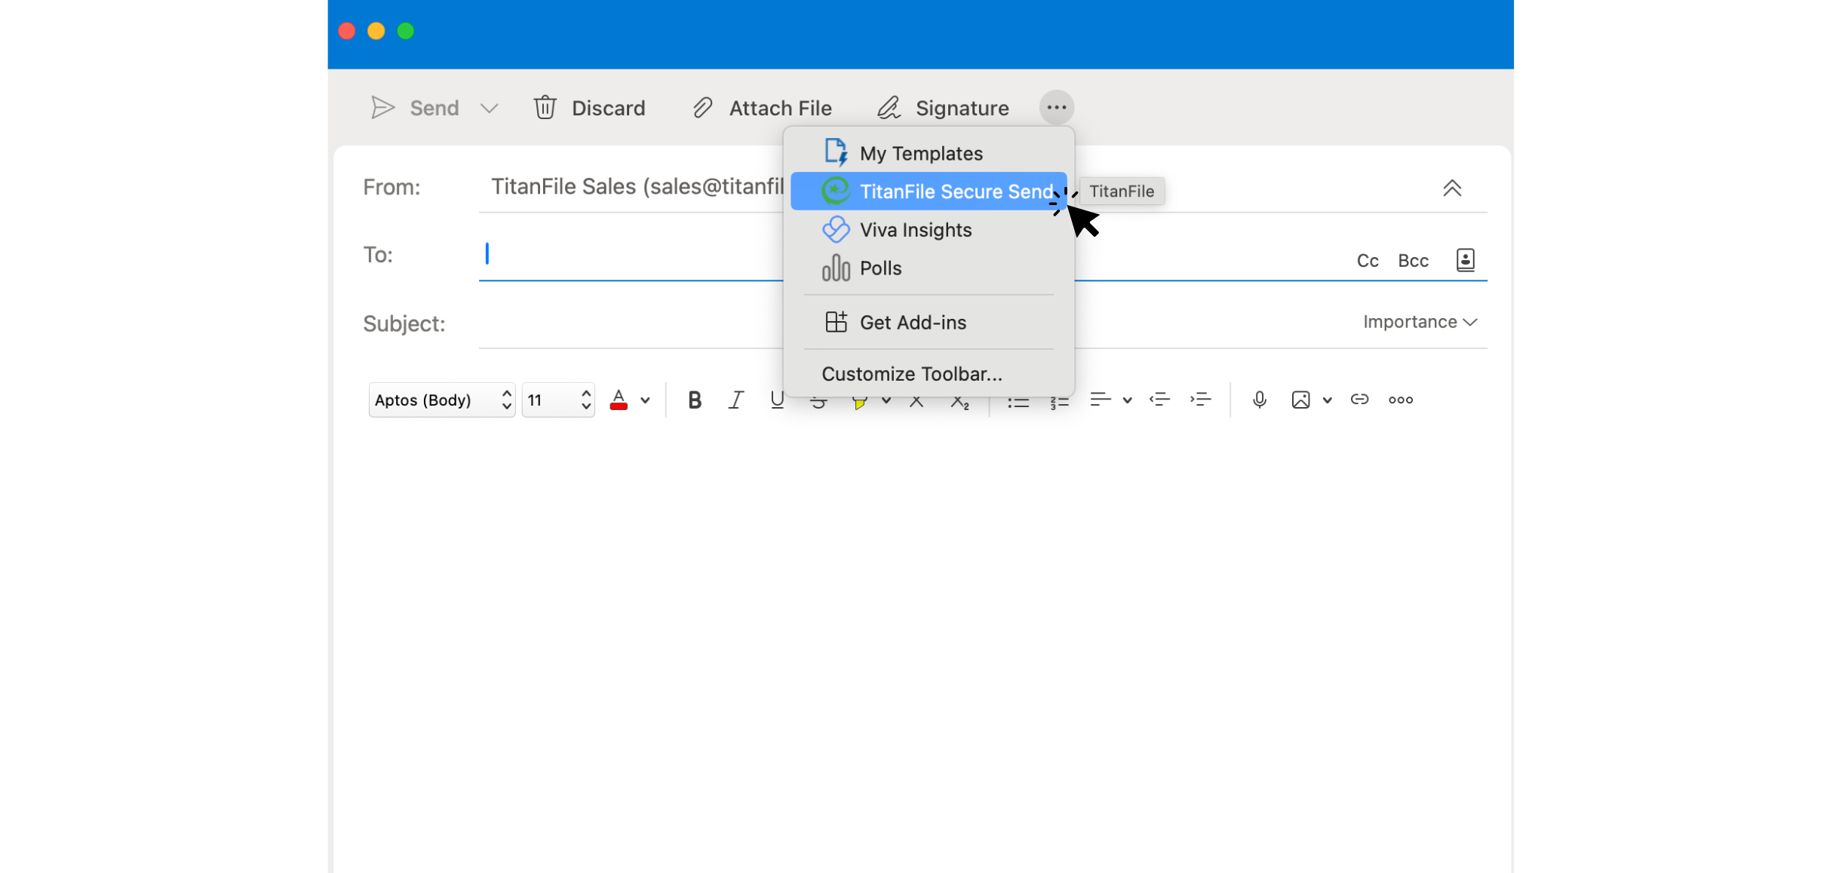Screen dimensions: 1842x873
Task: Open more formatting options ellipsis
Action: [x=1401, y=400]
